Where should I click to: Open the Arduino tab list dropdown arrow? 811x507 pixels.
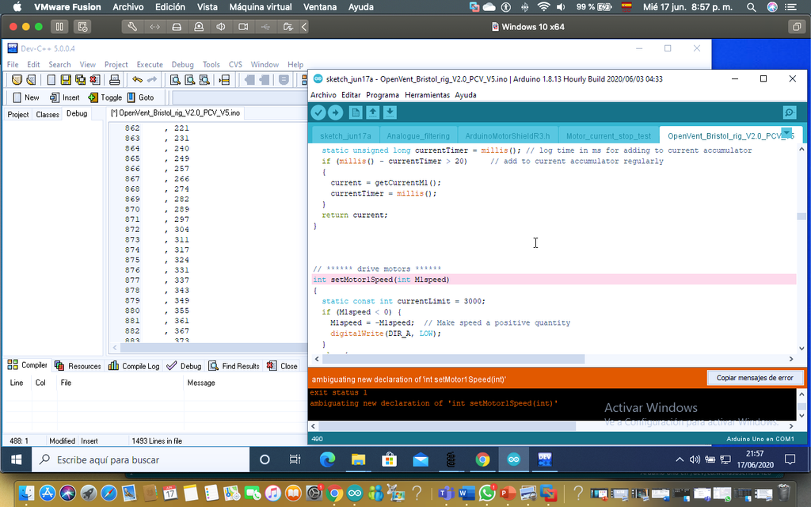coord(786,133)
